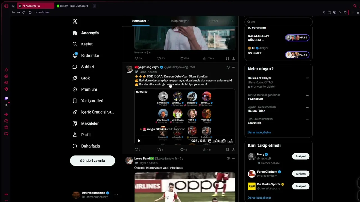This screenshot has width=360, height=202.
Task: Open Makaleler articles
Action: point(85,123)
